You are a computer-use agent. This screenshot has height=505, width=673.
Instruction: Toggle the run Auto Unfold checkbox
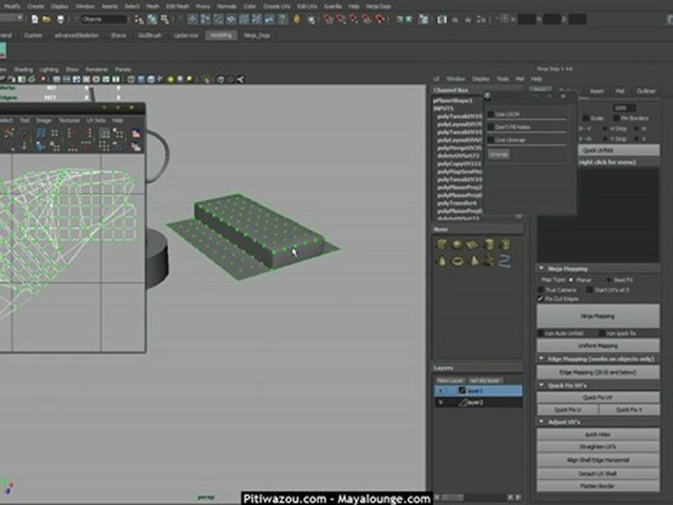(541, 333)
